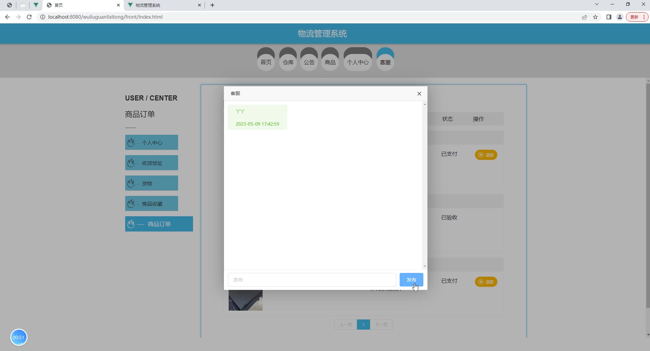Toggle the browser side panel
Viewport: 650px width, 351px height.
[609, 17]
